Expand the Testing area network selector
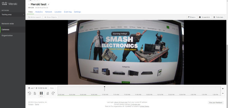Image resolution: width=228 pixels, height=108 pixels. 13,15
